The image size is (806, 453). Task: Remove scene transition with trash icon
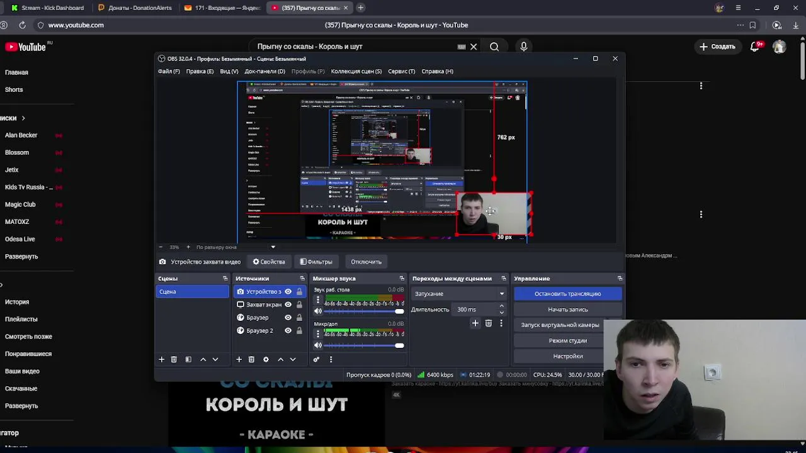[489, 323]
